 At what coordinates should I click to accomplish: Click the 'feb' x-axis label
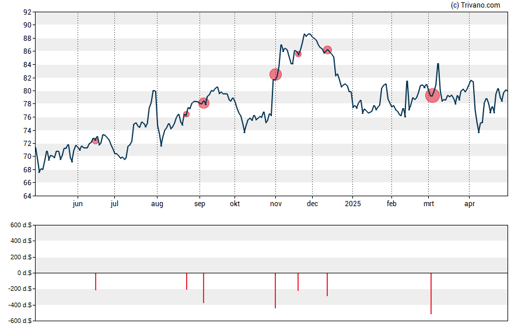click(391, 204)
